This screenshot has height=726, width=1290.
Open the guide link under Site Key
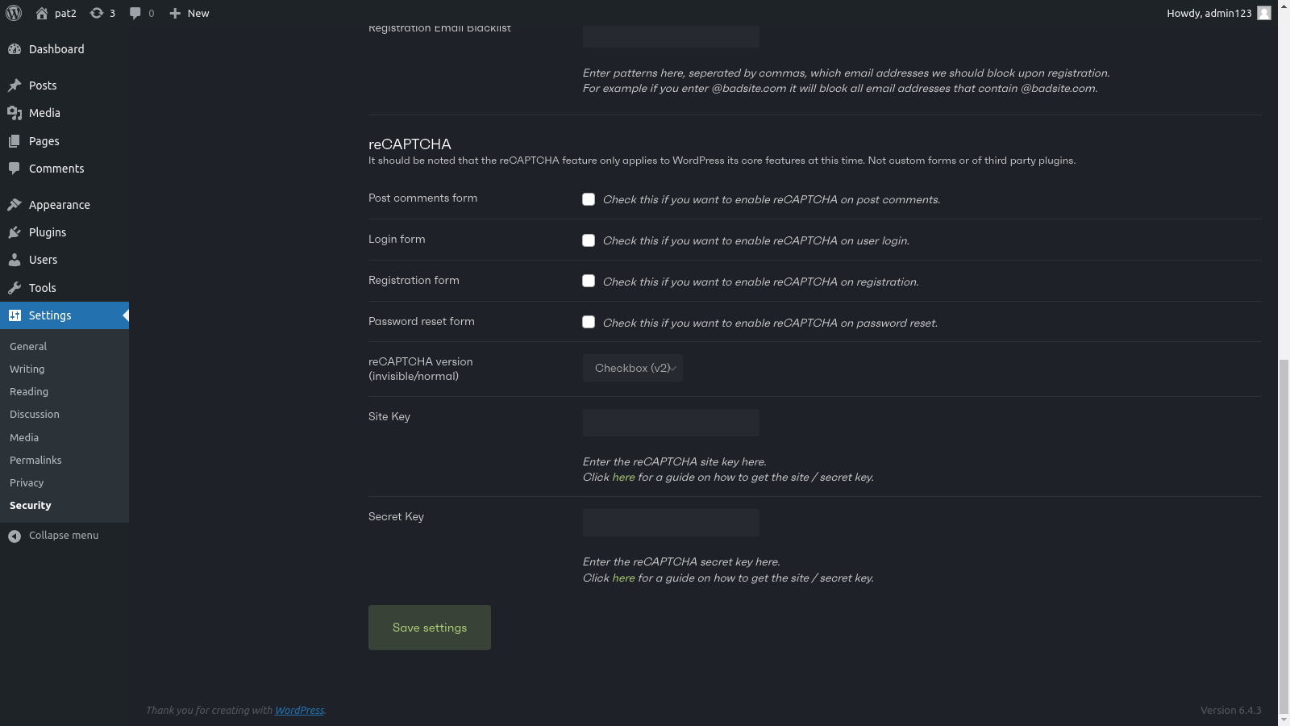623,478
